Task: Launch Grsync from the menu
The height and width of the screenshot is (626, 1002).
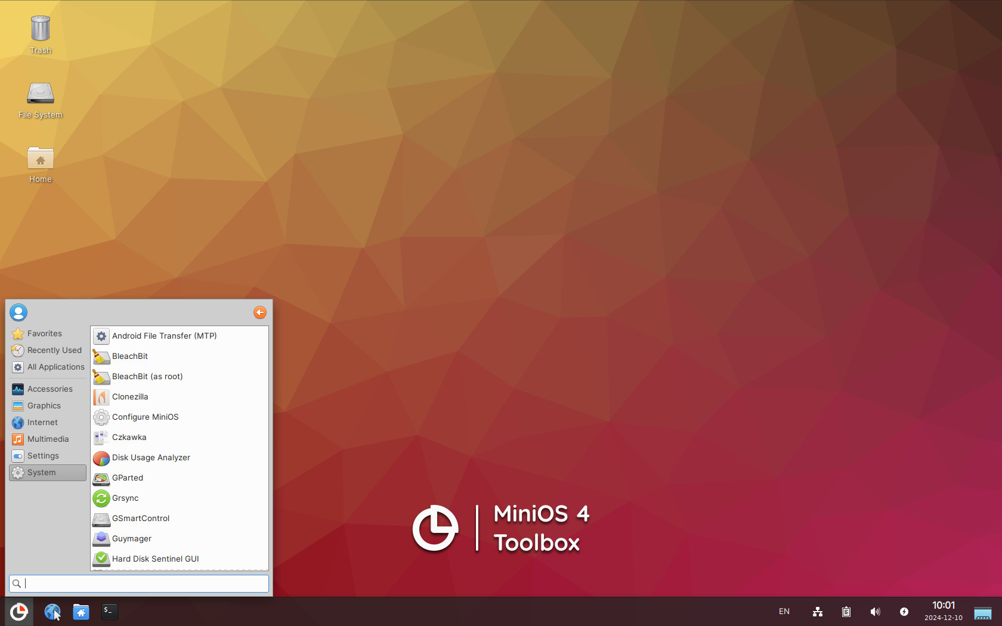Action: (x=180, y=498)
